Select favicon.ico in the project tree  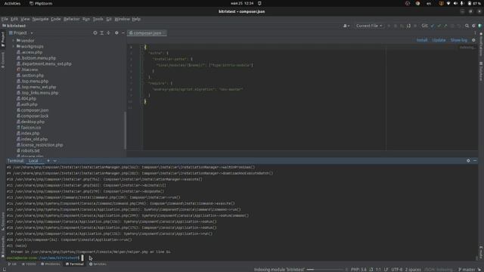pos(29,128)
